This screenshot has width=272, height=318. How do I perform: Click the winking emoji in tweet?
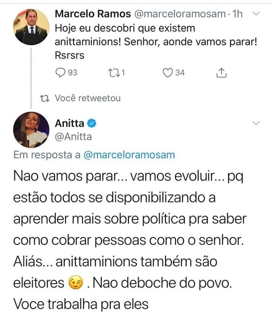tap(76, 282)
